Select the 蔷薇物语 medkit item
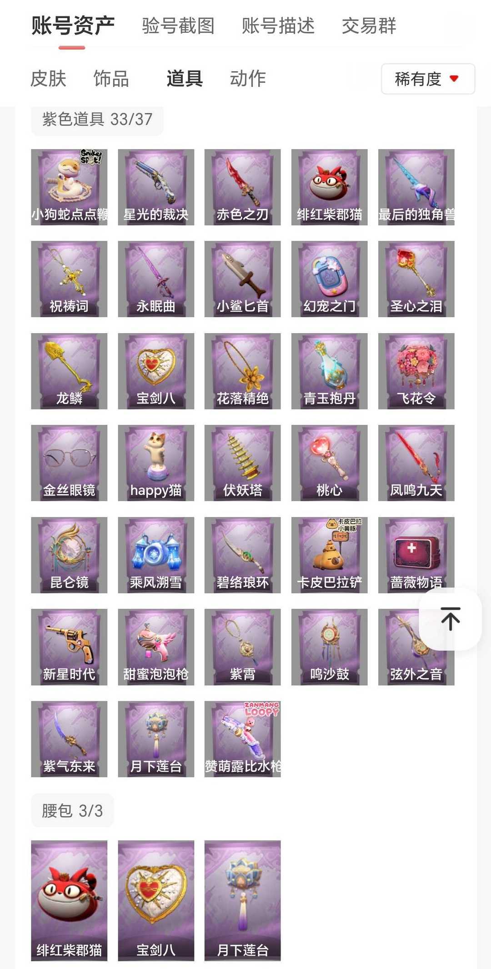This screenshot has width=491, height=969. (x=416, y=555)
